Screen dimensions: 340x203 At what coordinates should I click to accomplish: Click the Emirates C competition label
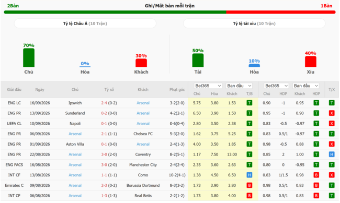point(14,185)
